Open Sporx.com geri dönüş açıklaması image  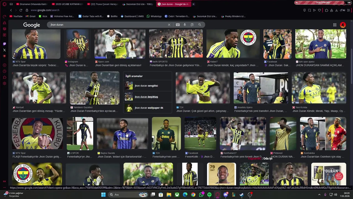pyautogui.click(x=120, y=43)
